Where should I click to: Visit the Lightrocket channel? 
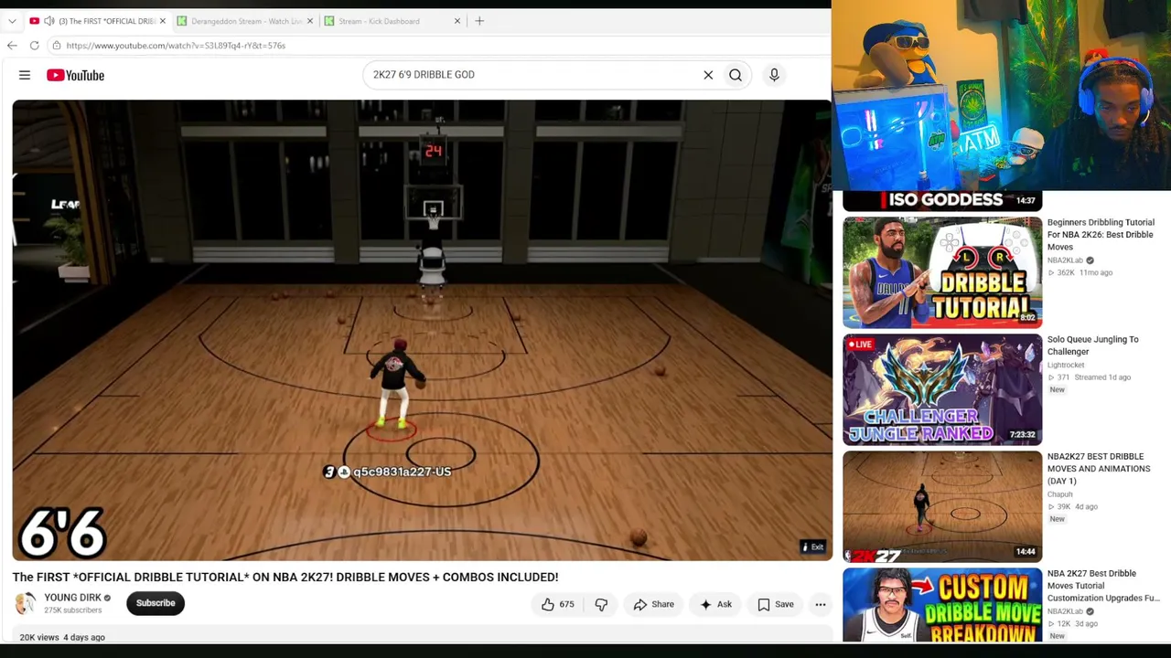(1066, 365)
